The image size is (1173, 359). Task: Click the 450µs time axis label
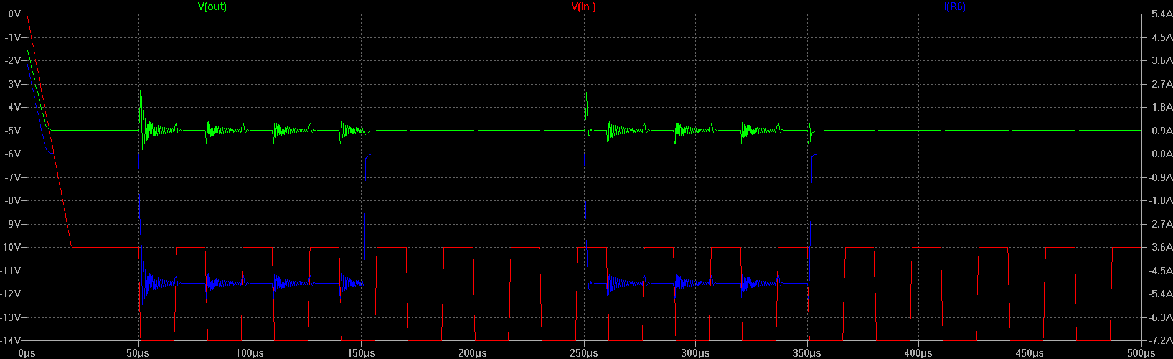(1030, 353)
